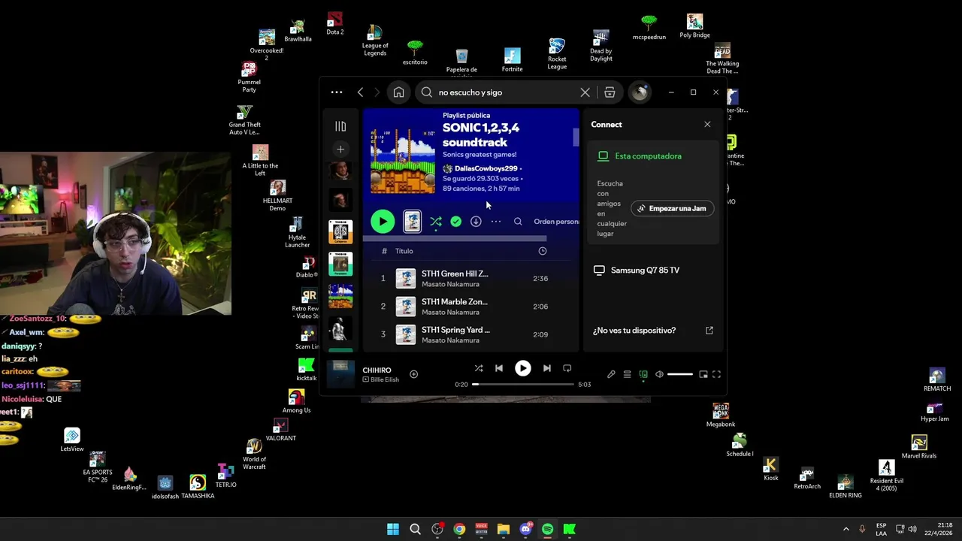Viewport: 962px width, 541px height.
Task: Select the Marvel Rivals desktop icon
Action: point(919,446)
